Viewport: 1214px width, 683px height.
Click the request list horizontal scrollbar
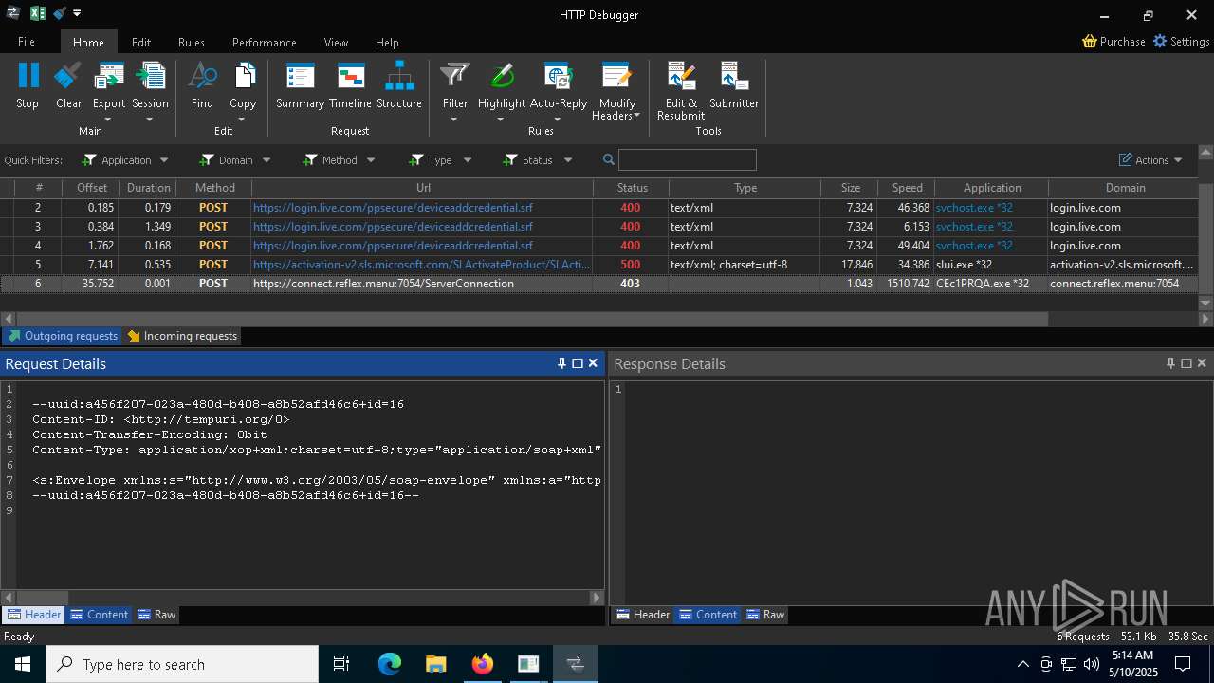click(x=531, y=319)
